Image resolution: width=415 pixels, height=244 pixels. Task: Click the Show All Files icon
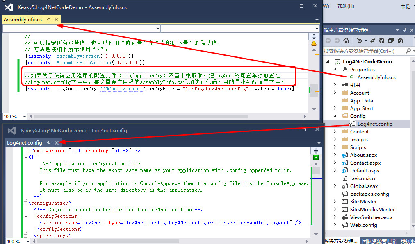400,41
